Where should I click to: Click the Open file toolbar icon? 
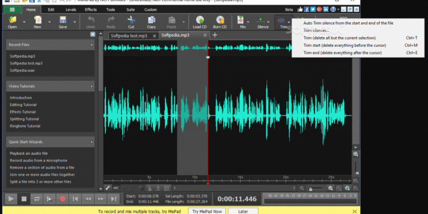[13, 20]
